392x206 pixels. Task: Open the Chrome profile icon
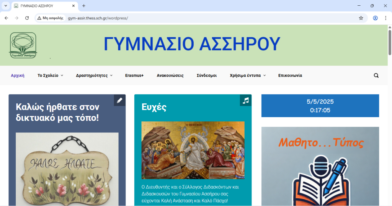click(x=375, y=18)
